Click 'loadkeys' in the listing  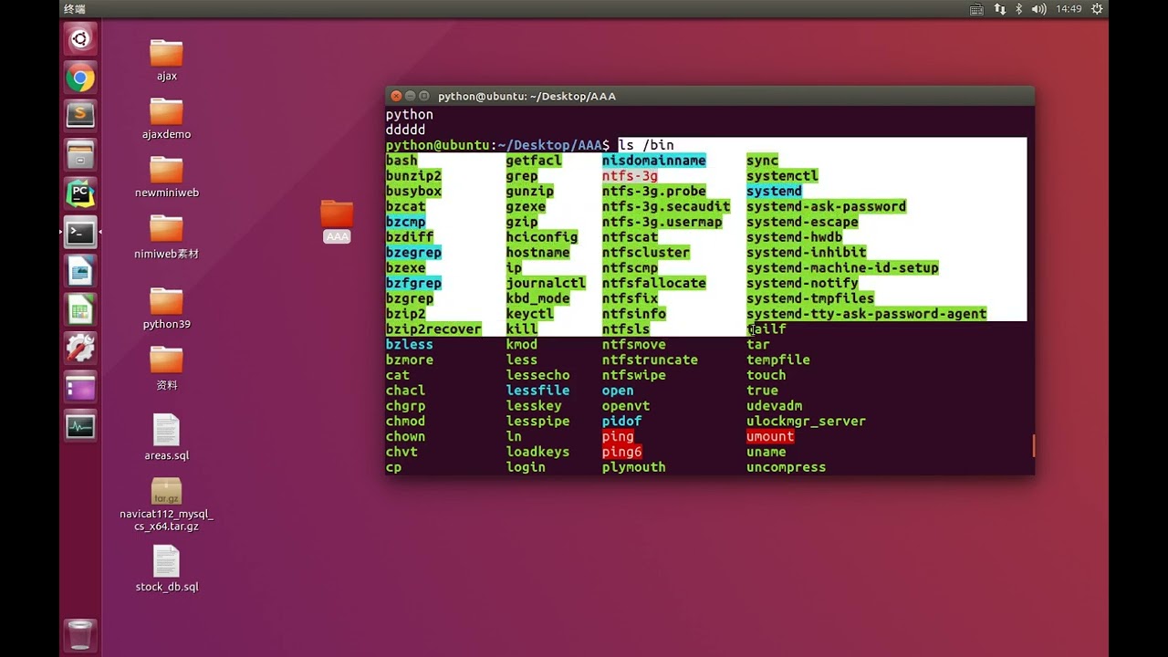(x=538, y=453)
